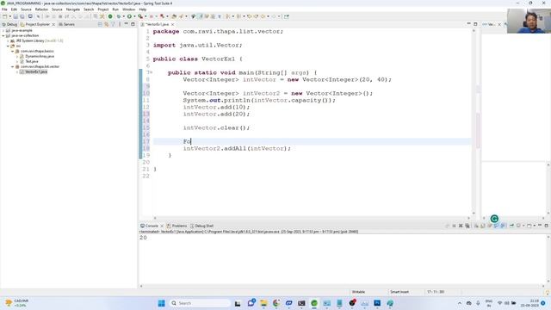
Task: Maximize the Project Explorer view
Action: [133, 24]
